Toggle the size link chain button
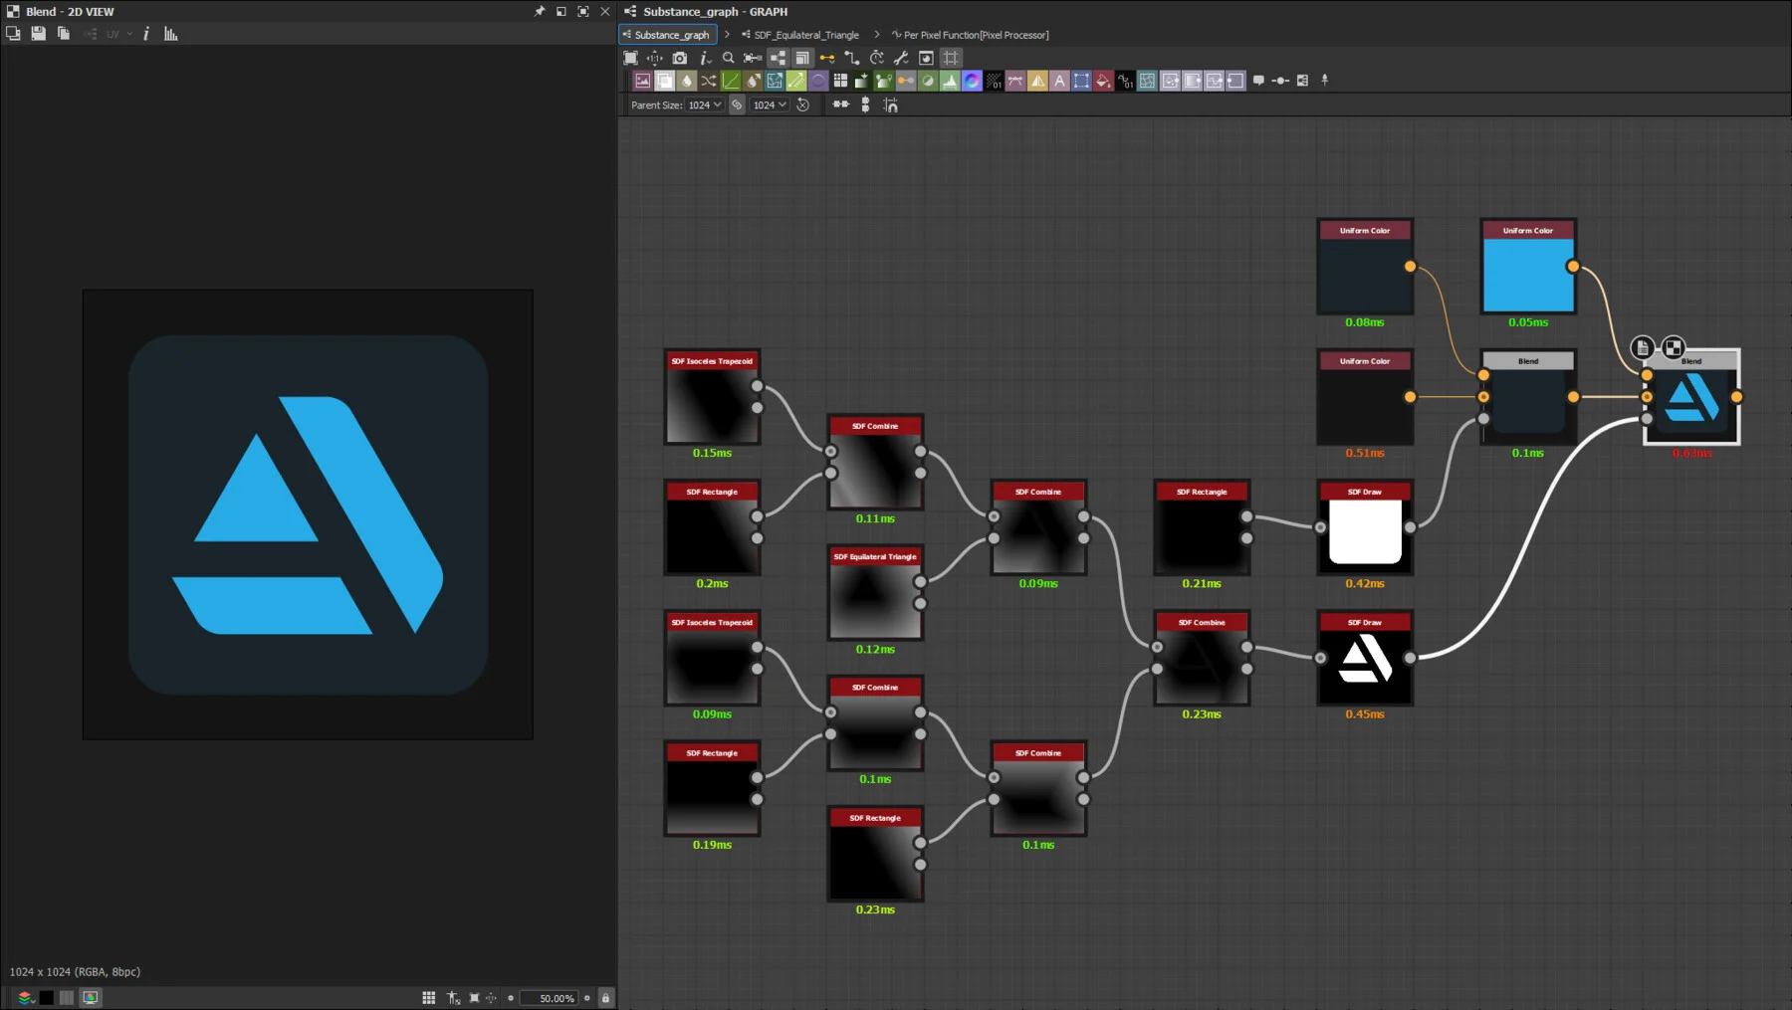This screenshot has height=1010, width=1792. 737,104
